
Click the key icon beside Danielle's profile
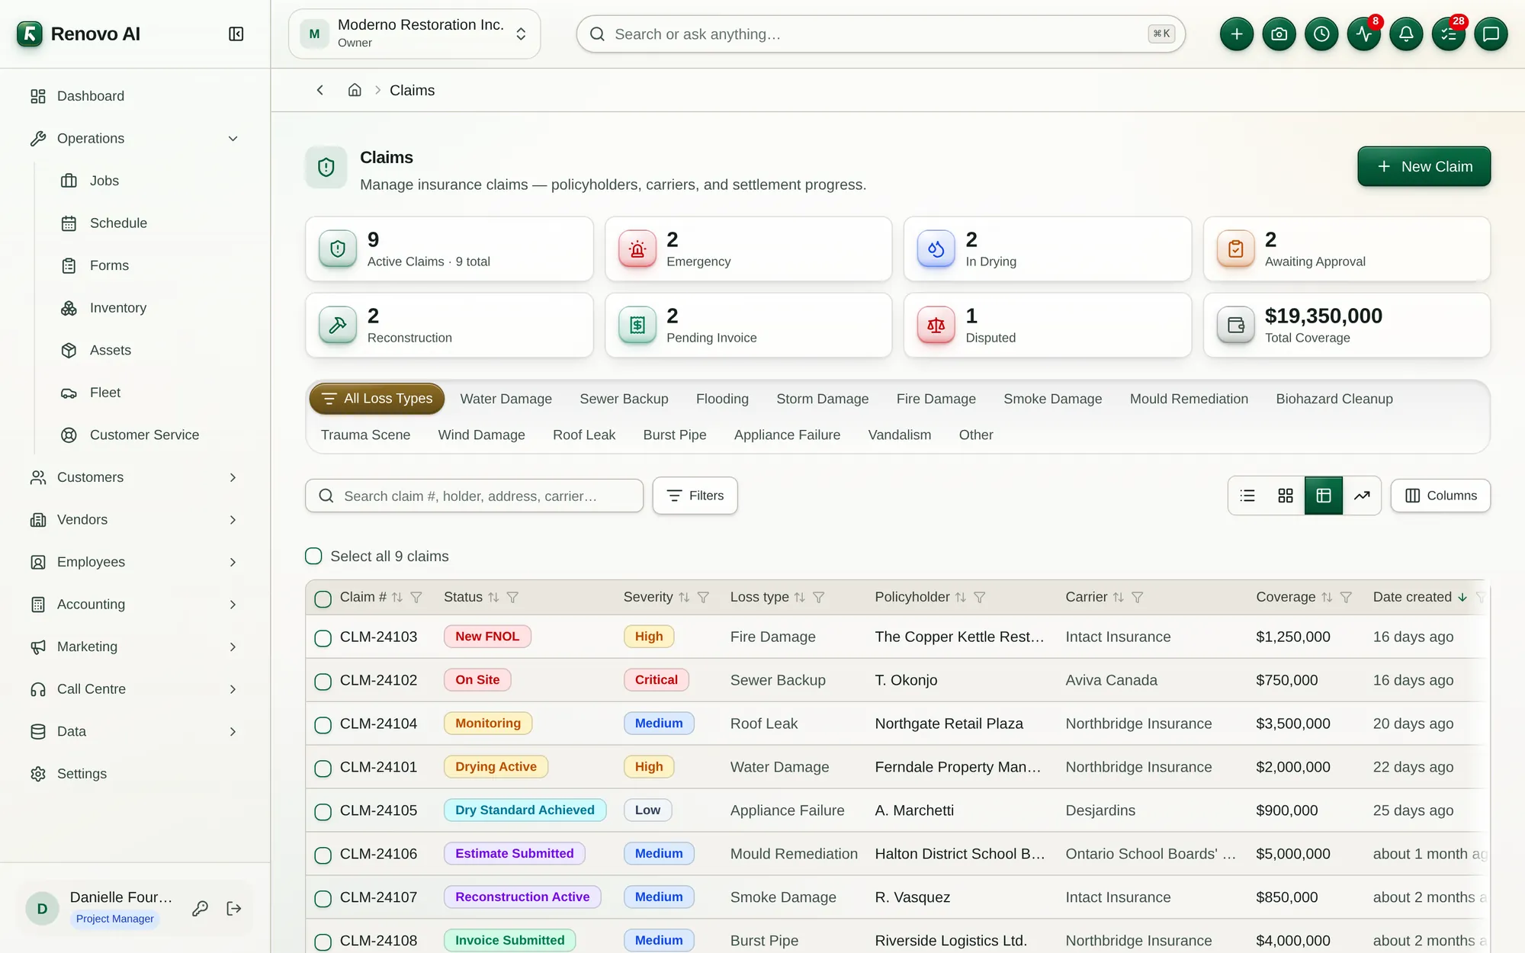200,909
